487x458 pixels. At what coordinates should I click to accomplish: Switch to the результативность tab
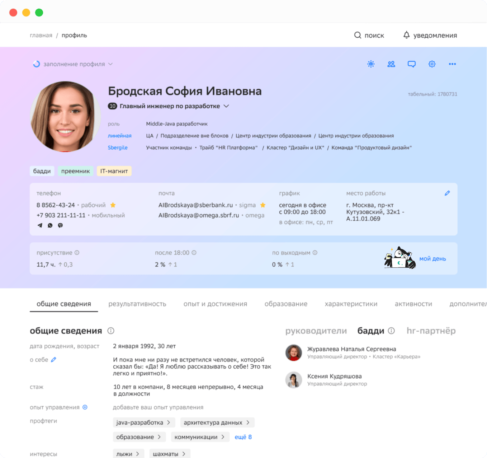point(137,304)
